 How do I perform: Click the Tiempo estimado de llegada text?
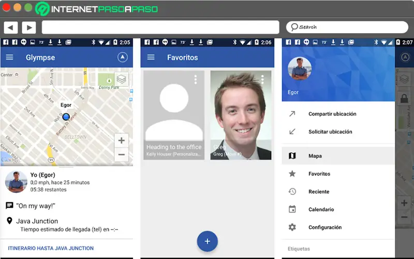point(69,229)
